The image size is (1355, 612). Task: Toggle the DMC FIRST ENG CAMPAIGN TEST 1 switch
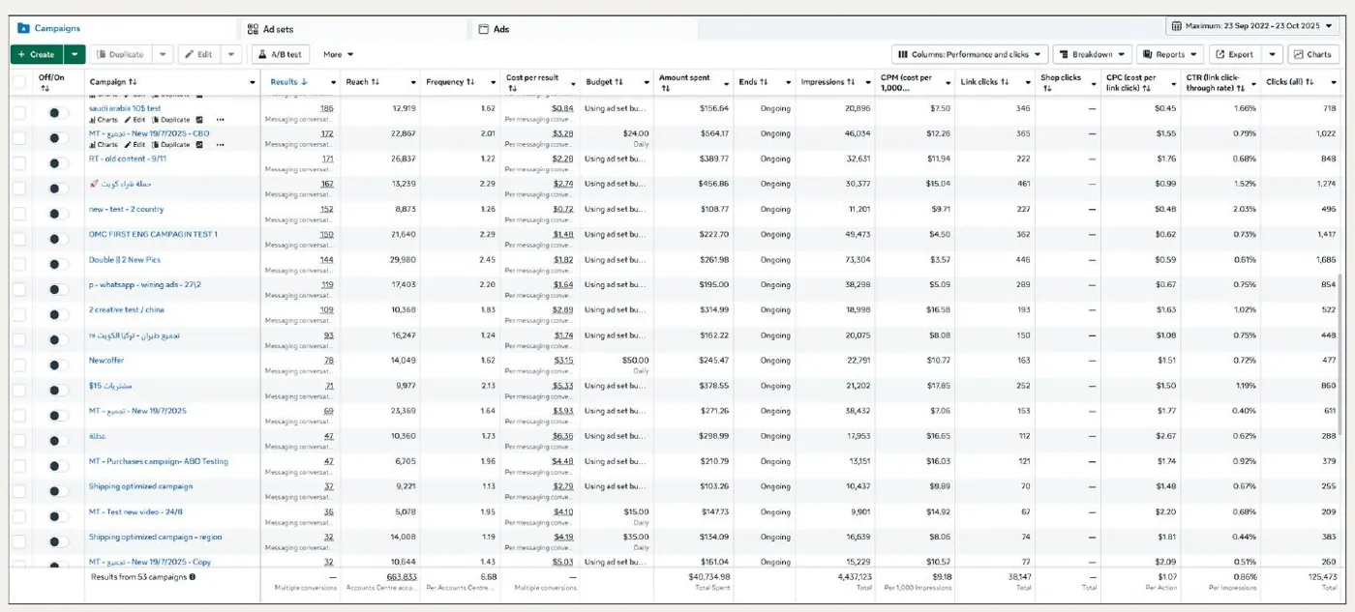tap(57, 239)
